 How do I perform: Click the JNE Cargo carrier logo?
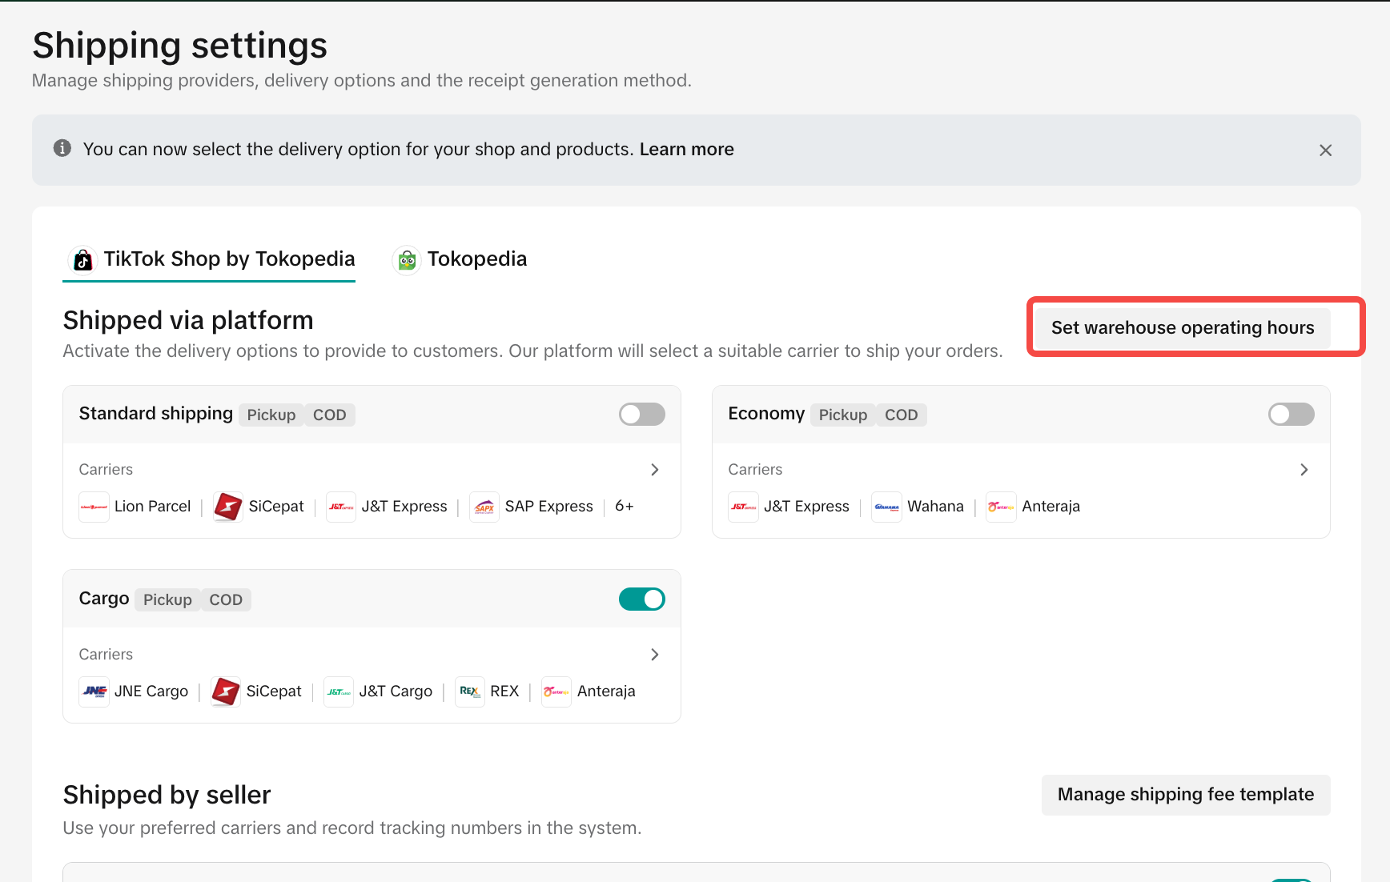coord(94,692)
